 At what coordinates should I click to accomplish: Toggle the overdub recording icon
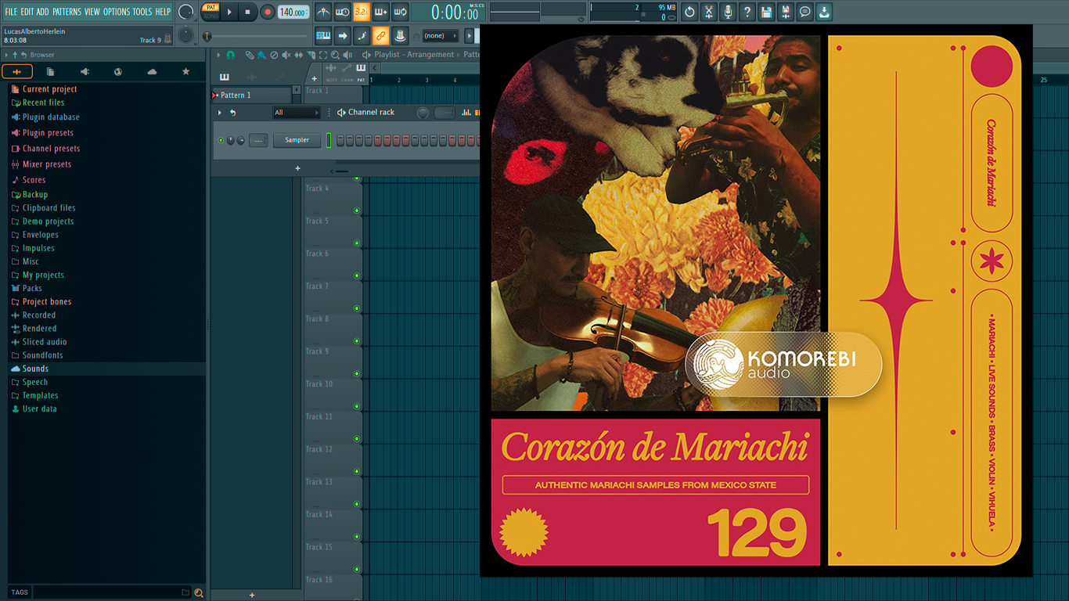click(380, 12)
